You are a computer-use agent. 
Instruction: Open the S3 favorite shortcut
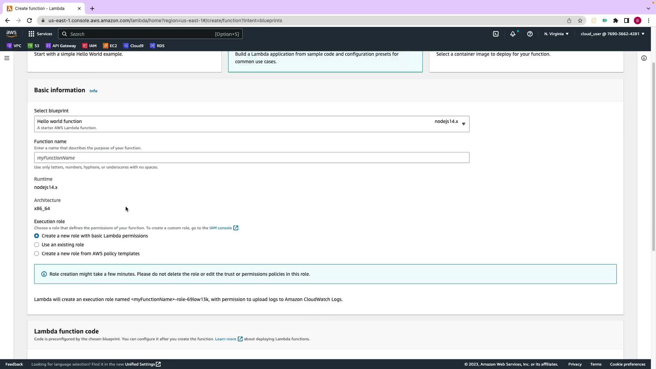[33, 46]
